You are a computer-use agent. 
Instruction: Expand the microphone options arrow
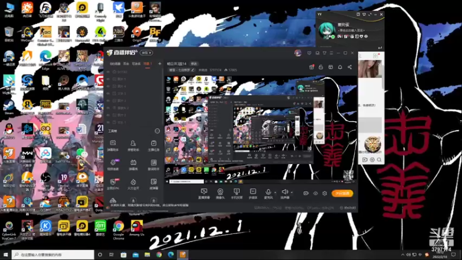(x=275, y=192)
